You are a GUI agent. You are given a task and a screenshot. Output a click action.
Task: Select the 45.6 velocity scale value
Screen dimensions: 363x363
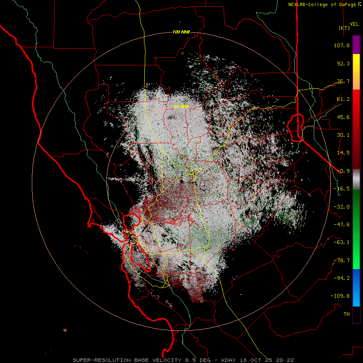click(x=343, y=117)
